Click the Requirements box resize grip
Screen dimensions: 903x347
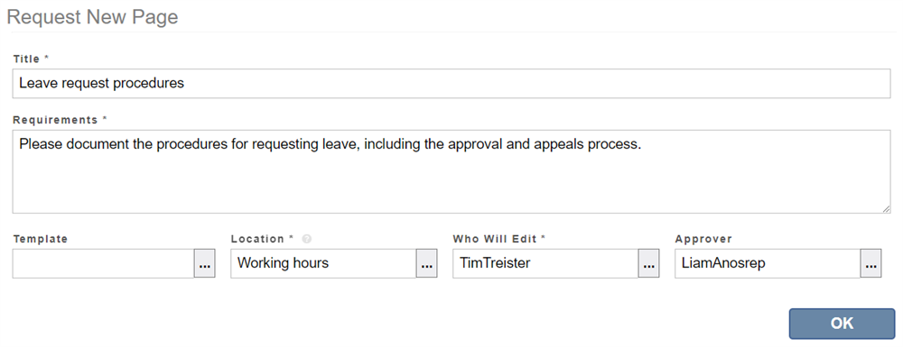(887, 209)
